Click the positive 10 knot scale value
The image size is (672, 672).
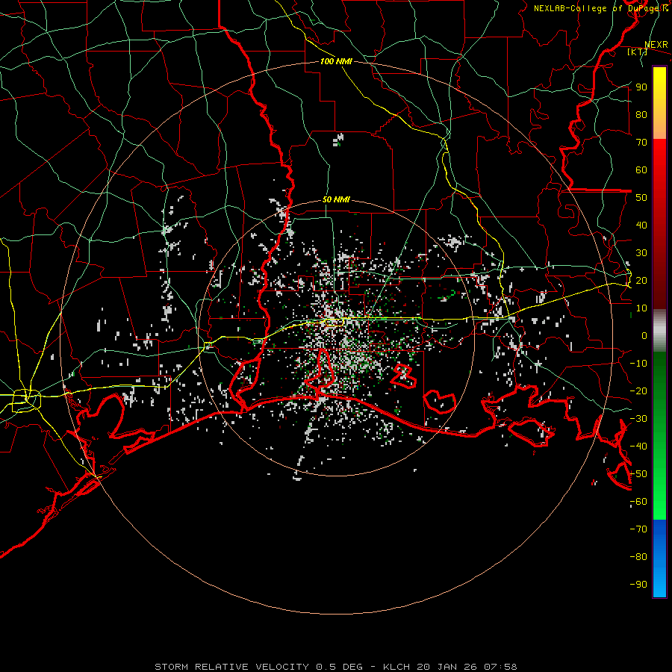pyautogui.click(x=641, y=308)
